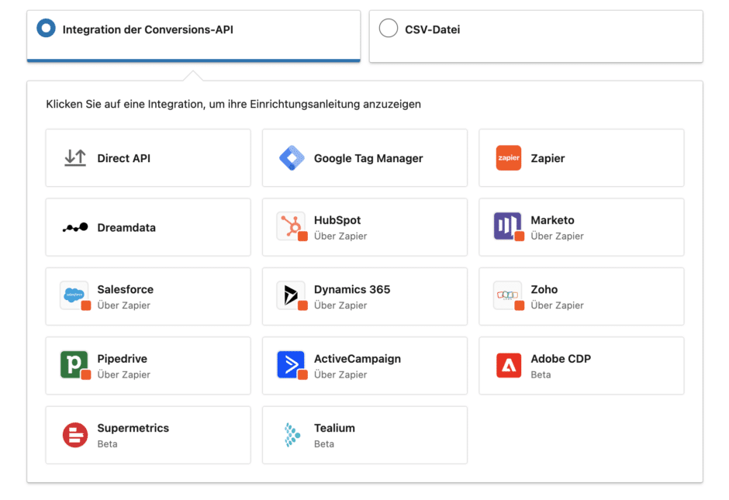The width and height of the screenshot is (729, 500).
Task: Click the orange Zapier logo icon
Action: (x=508, y=158)
